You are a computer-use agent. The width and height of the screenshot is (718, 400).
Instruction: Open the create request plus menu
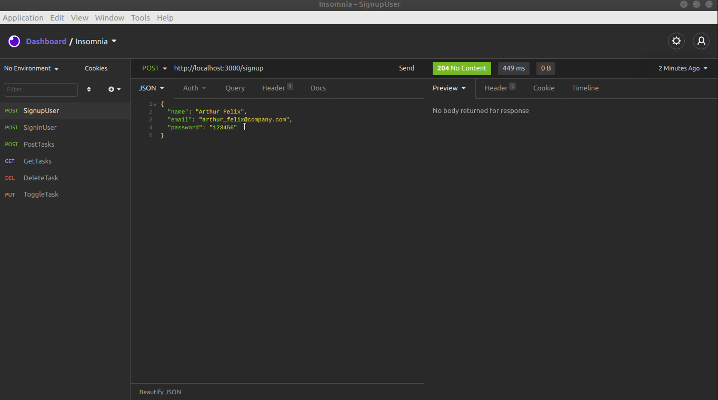tap(114, 89)
